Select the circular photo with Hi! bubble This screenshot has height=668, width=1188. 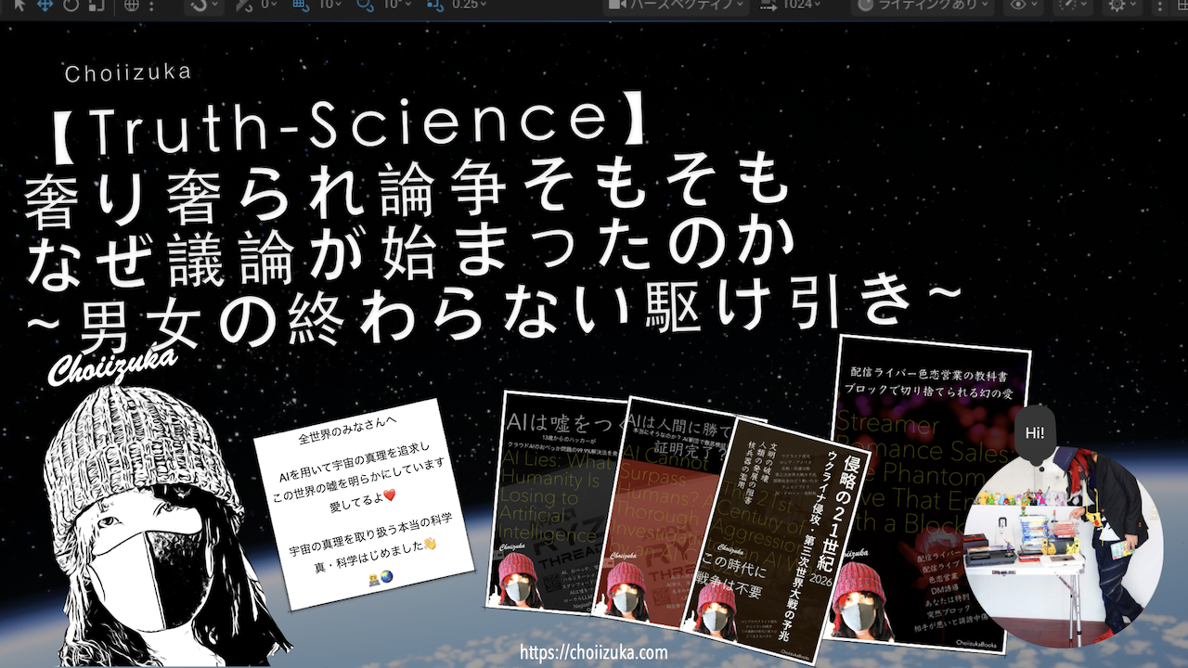click(x=1061, y=546)
